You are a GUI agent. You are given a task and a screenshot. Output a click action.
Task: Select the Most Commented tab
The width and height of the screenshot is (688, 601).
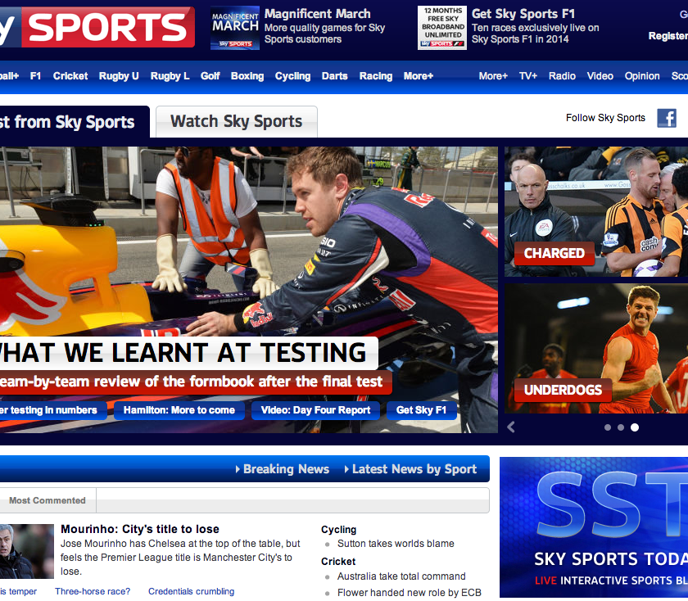pos(48,500)
